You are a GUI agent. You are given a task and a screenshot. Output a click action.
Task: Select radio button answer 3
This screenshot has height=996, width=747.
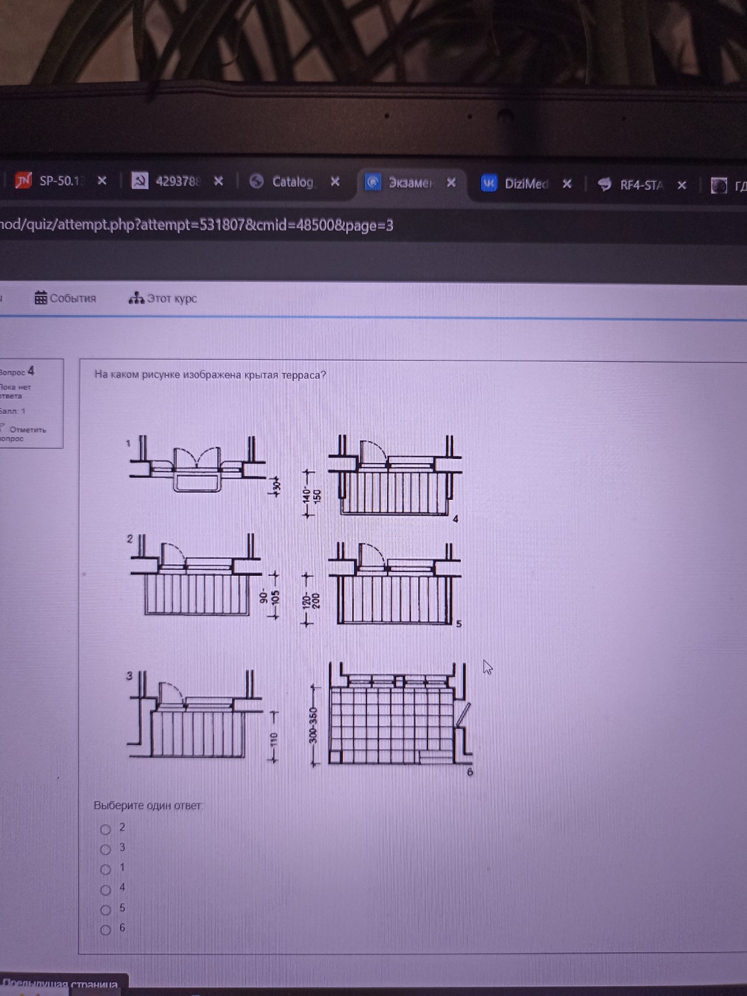106,849
